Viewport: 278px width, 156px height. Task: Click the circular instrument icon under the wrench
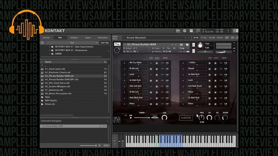pos(117,50)
